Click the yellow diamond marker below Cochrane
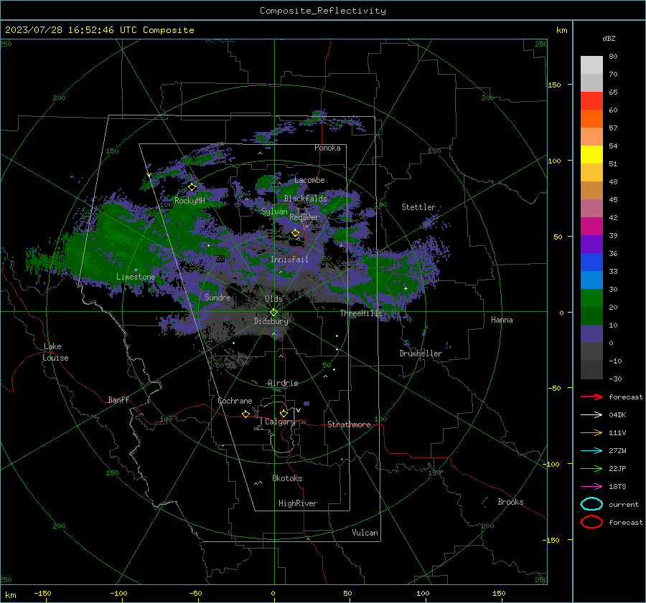Image resolution: width=646 pixels, height=603 pixels. tap(245, 414)
